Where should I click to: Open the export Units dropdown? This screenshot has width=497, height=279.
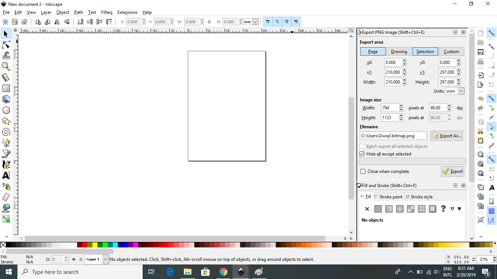(x=461, y=91)
